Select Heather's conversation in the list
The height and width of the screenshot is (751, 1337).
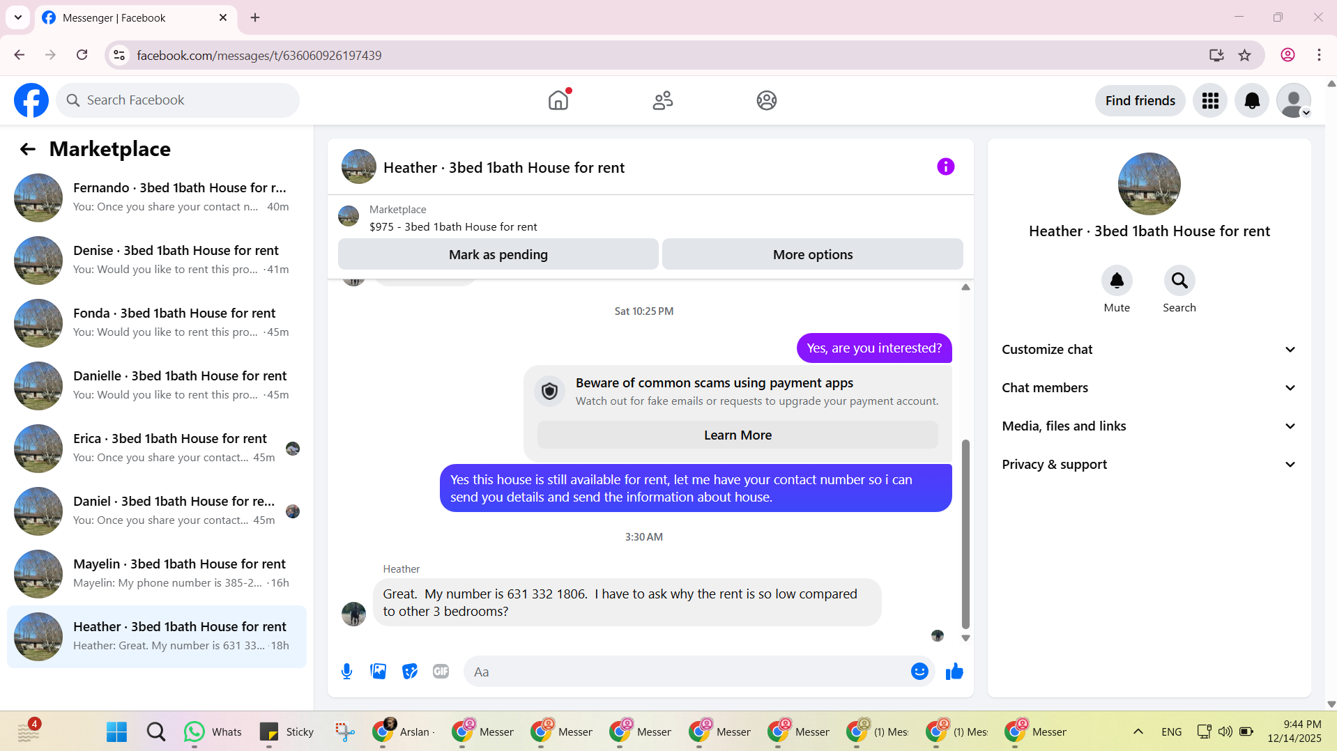pos(157,637)
